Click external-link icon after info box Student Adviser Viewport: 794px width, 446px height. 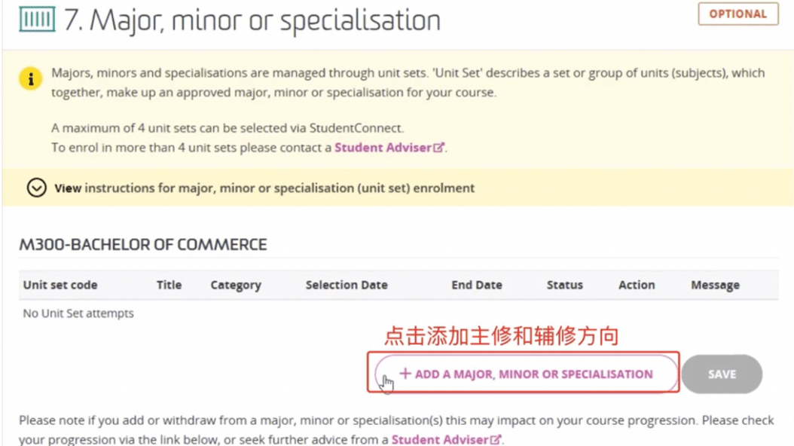[x=438, y=148]
